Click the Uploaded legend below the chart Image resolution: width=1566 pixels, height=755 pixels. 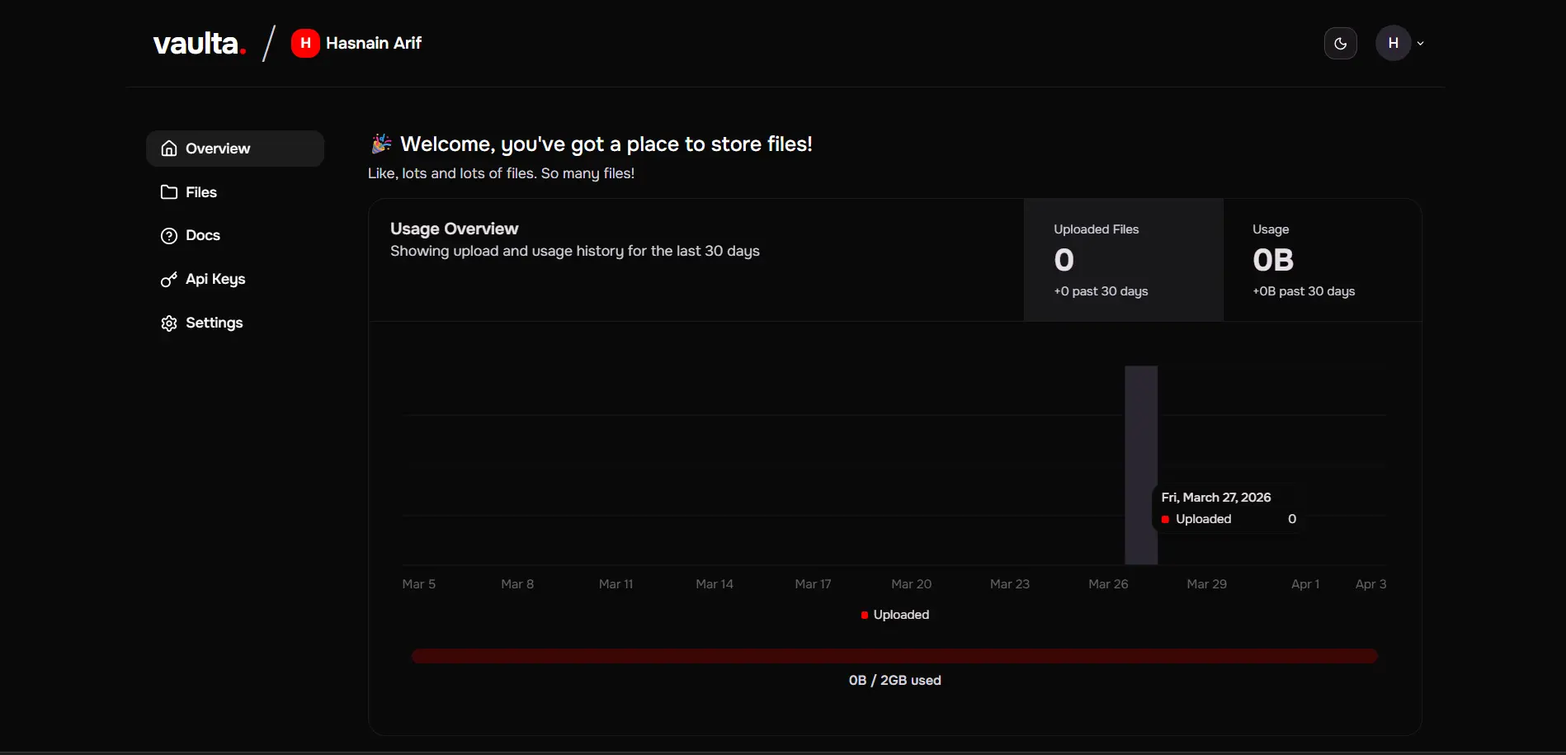pyautogui.click(x=895, y=615)
